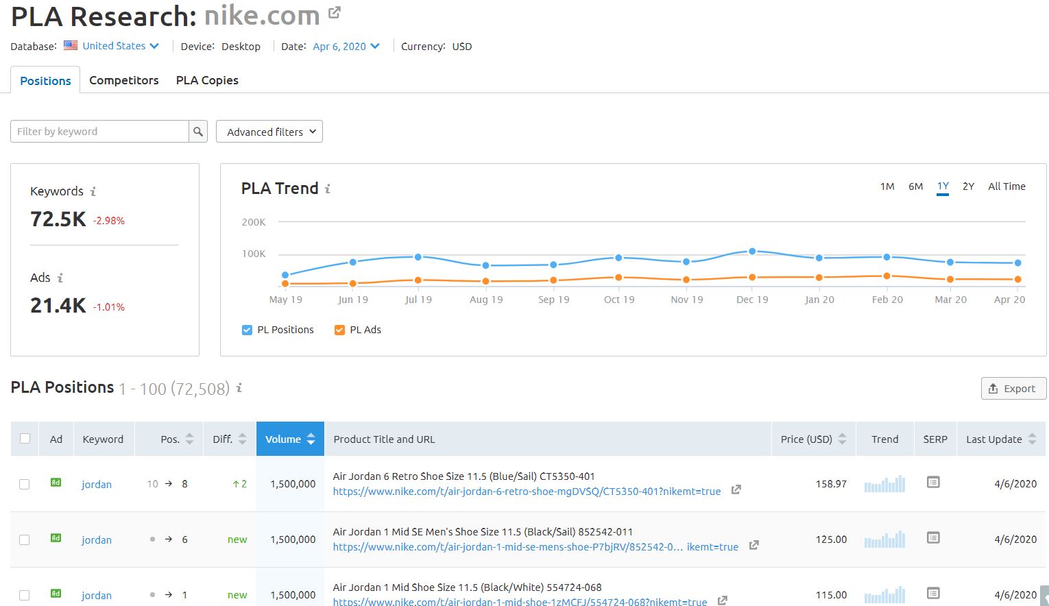The image size is (1049, 606).
Task: Show info tooltip next to Ads metric
Action: click(x=60, y=278)
